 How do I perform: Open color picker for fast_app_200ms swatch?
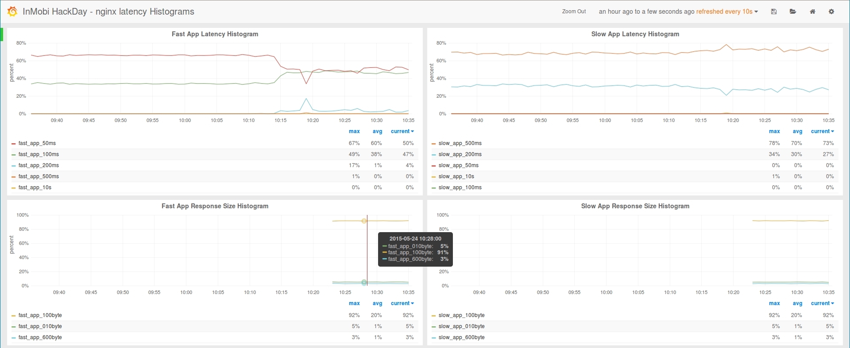click(x=14, y=166)
